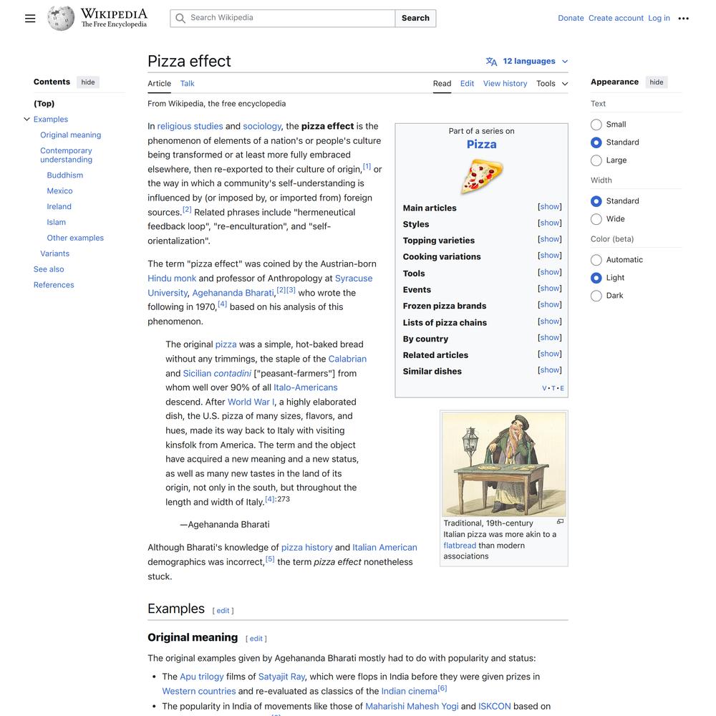The height and width of the screenshot is (716, 716).
Task: Open the three-dots personal tools menu
Action: tap(683, 19)
